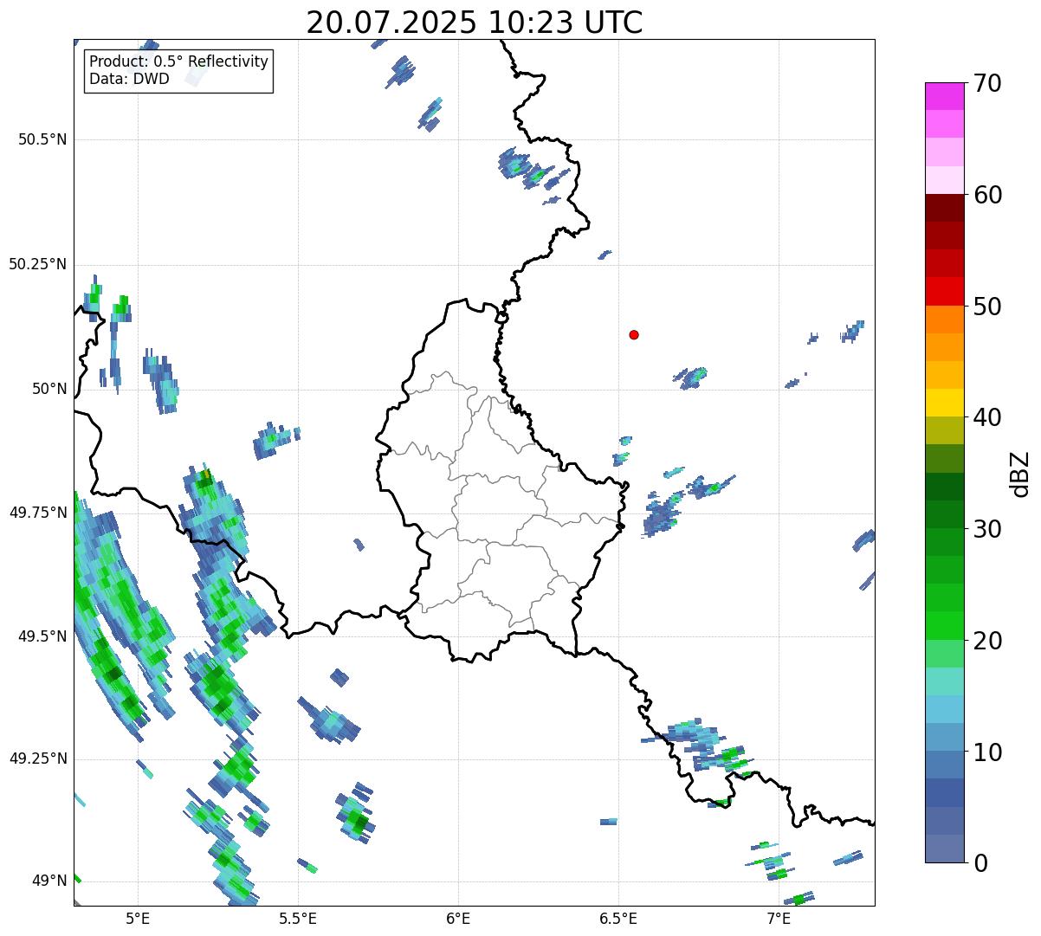1041x936 pixels.
Task: Click the 49.25°N latitude label
Action: pos(37,758)
